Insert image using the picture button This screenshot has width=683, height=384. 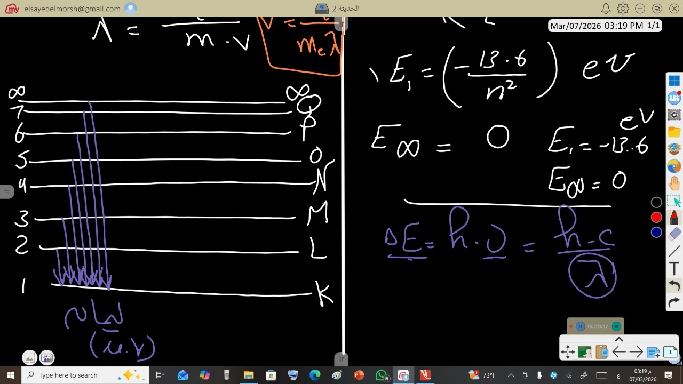tap(30, 358)
